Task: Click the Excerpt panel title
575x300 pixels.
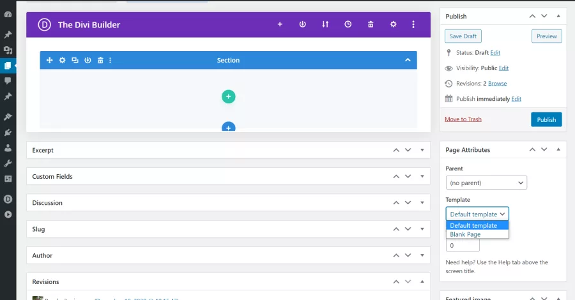Action: point(43,150)
